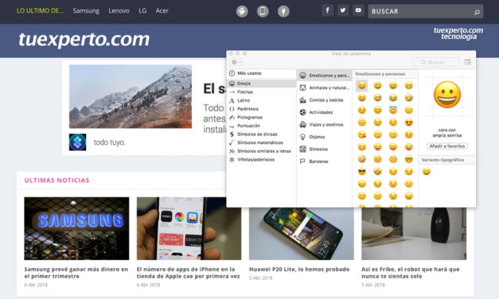This screenshot has width=499, height=299.
Task: Select Símbolos matemáticos category
Action: click(x=261, y=142)
